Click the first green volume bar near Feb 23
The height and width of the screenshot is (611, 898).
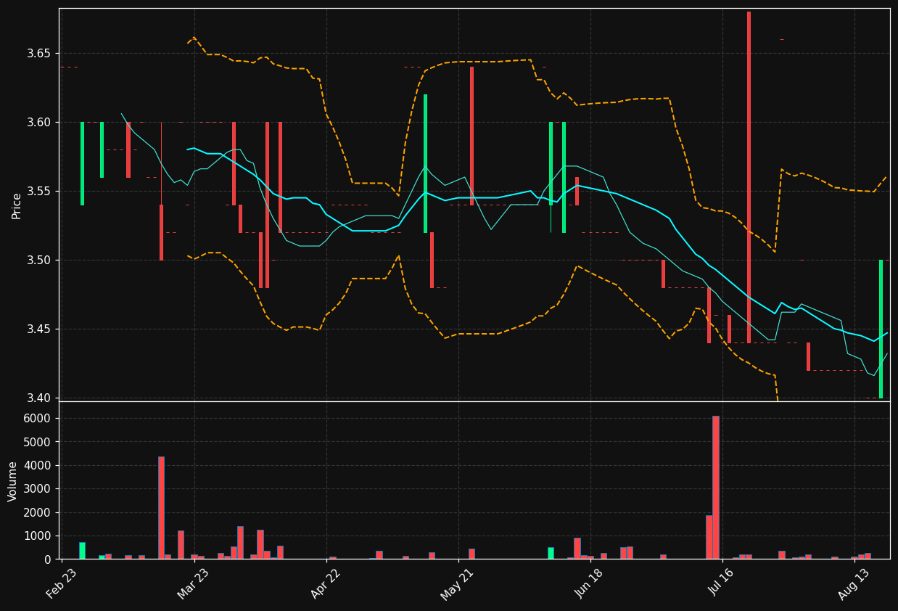(82, 551)
